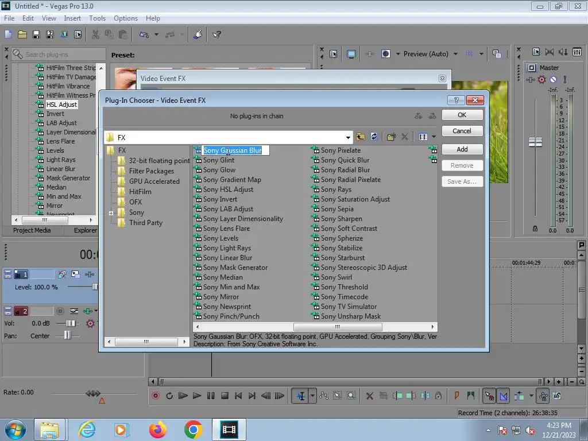Click OK in Plug-In Chooser

(x=462, y=115)
